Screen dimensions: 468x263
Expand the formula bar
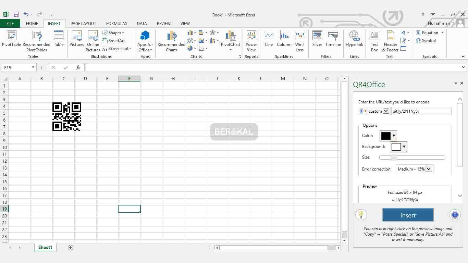click(x=464, y=67)
